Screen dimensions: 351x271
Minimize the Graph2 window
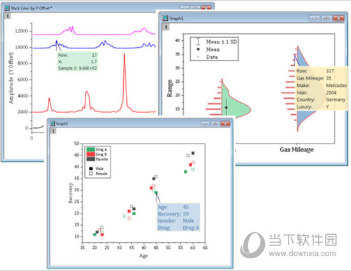[x=205, y=124]
